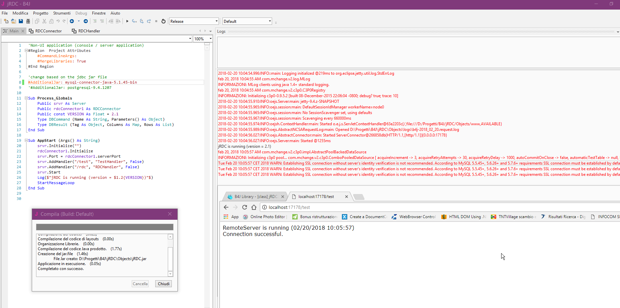Open the WebBrowser Control bookmark

pos(414,217)
